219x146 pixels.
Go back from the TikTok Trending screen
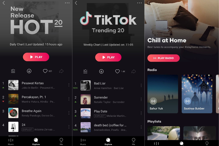click(76, 3)
